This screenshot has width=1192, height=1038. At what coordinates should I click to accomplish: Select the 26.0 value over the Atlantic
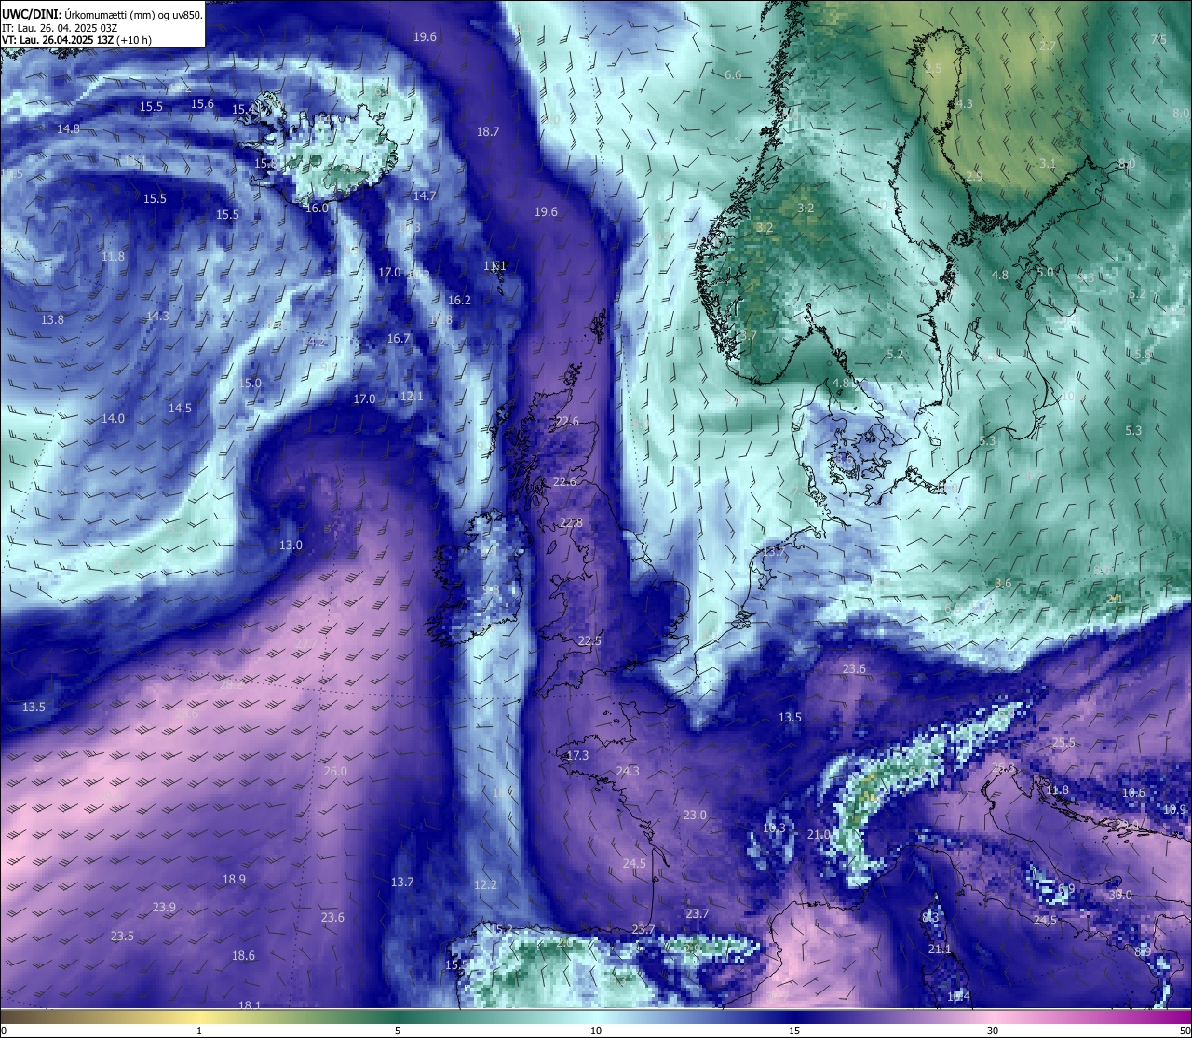335,772
